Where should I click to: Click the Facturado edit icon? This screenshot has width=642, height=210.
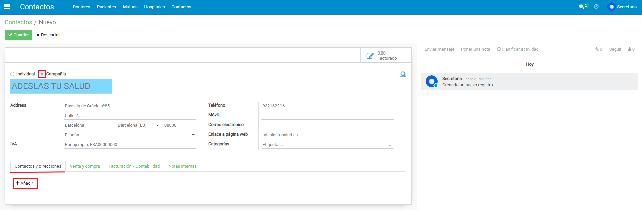370,56
